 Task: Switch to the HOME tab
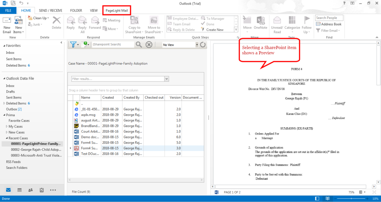[x=26, y=10]
